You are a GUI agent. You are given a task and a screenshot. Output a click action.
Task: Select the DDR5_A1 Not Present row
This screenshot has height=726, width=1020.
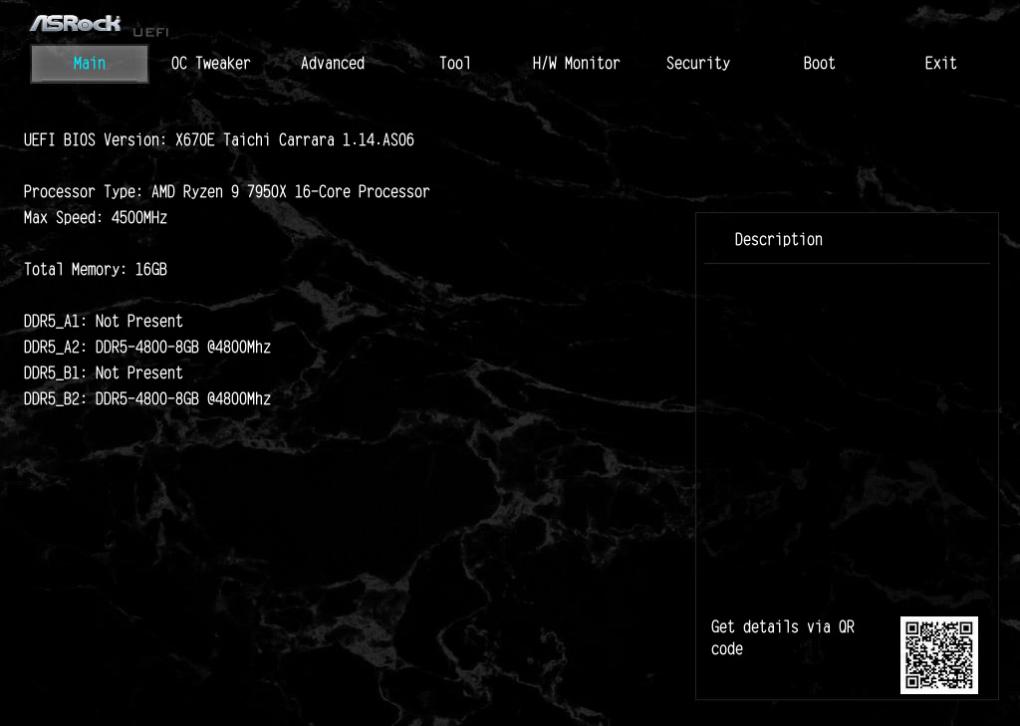click(x=103, y=322)
